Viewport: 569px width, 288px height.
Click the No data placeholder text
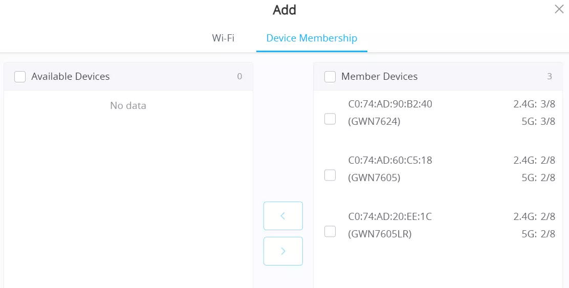click(128, 105)
